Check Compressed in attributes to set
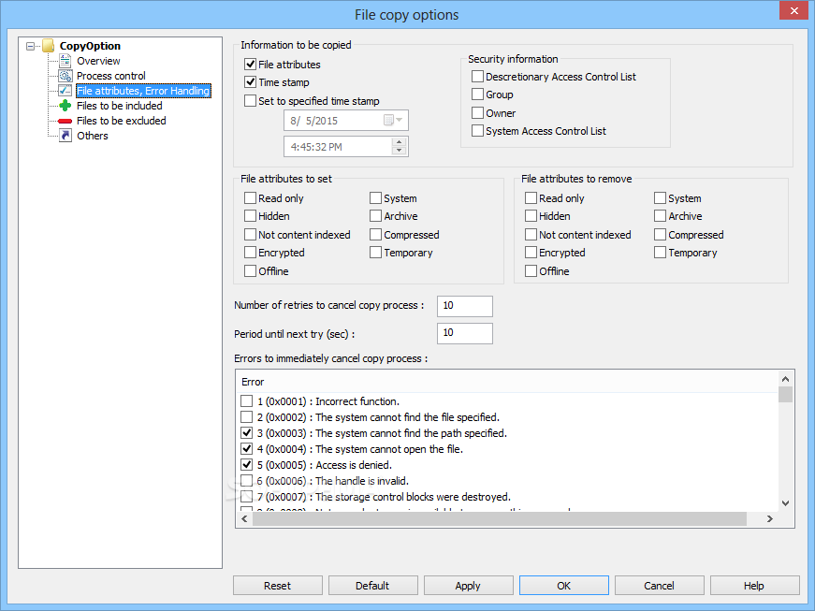Image resolution: width=815 pixels, height=611 pixels. coord(375,235)
